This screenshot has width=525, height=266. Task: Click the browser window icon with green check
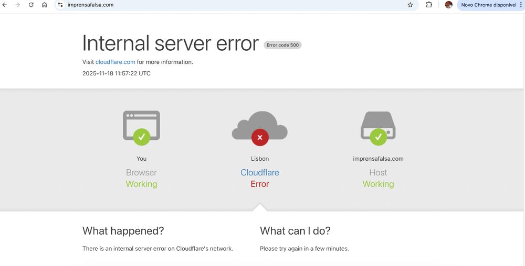(141, 128)
